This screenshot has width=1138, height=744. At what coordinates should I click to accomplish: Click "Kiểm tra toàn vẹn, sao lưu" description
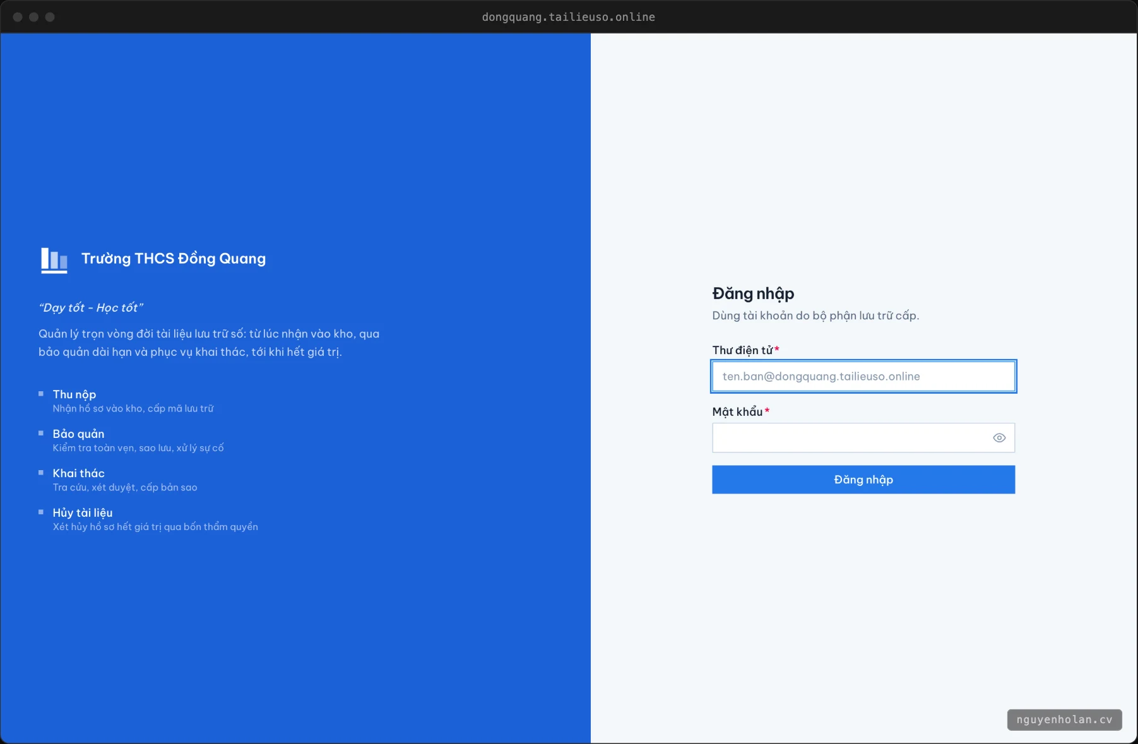click(138, 448)
